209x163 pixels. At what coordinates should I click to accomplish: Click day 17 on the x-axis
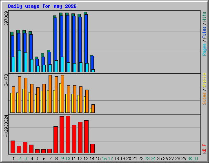point(110,159)
